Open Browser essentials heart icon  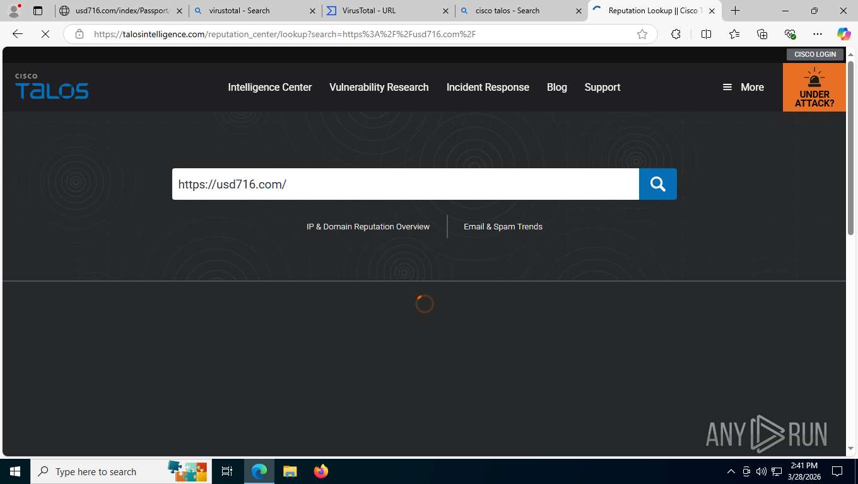[x=790, y=34]
